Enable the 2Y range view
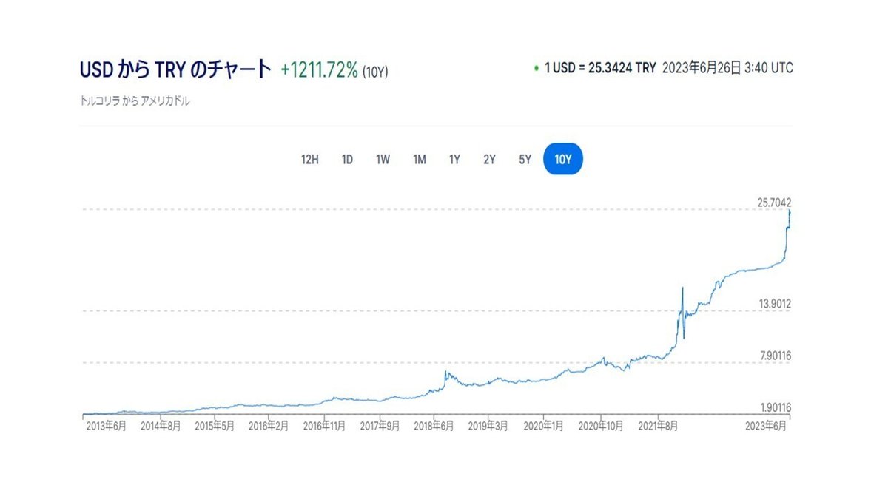This screenshot has width=888, height=499. click(x=489, y=159)
